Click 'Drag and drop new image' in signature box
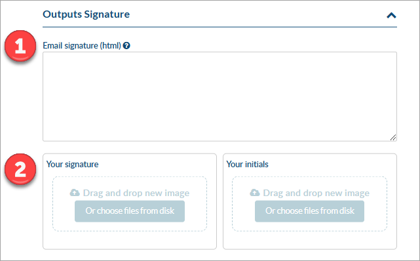 [136, 193]
